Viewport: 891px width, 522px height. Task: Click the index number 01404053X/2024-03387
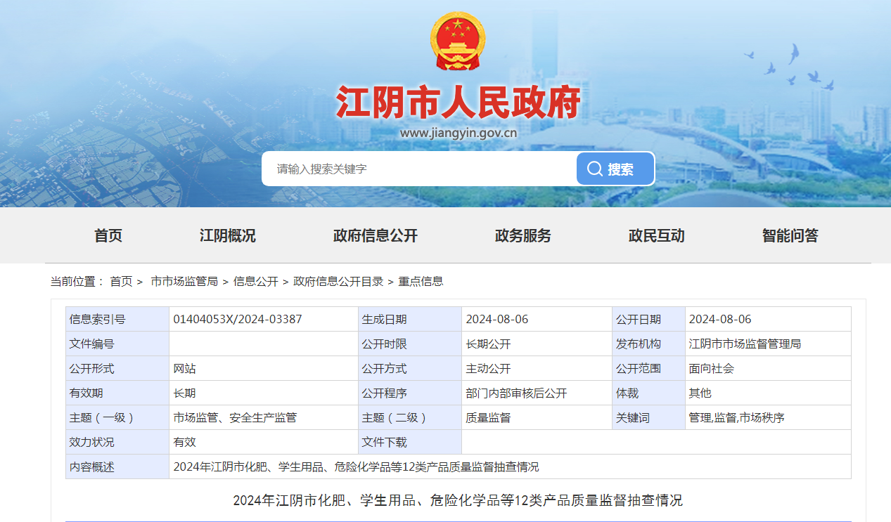238,319
